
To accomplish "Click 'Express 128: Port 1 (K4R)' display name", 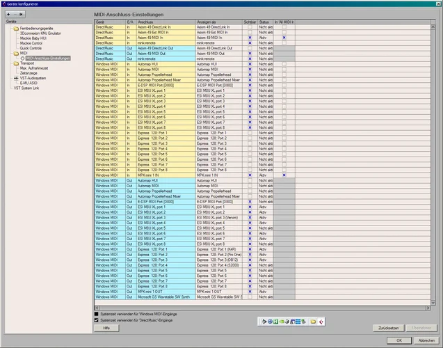I will tap(216, 249).
